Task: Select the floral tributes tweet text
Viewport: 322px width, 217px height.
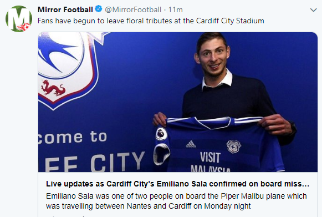Action: [x=151, y=21]
